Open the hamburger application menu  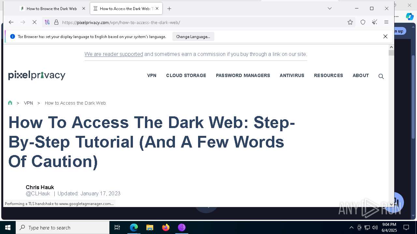[386, 22]
